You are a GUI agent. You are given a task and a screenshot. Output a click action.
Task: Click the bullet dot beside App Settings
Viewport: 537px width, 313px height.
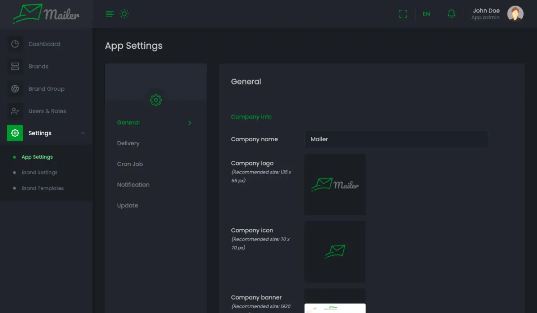[x=14, y=157]
